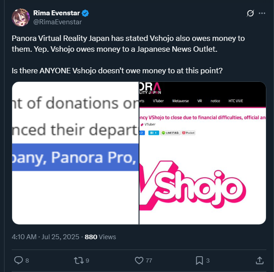Image resolution: width=274 pixels, height=272 pixels.
Task: Click Rima Evenstar's profile avatar
Action: pyautogui.click(x=21, y=18)
